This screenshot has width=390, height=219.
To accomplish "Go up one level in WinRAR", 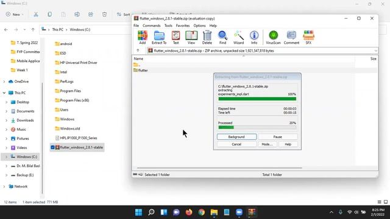I will (x=138, y=50).
